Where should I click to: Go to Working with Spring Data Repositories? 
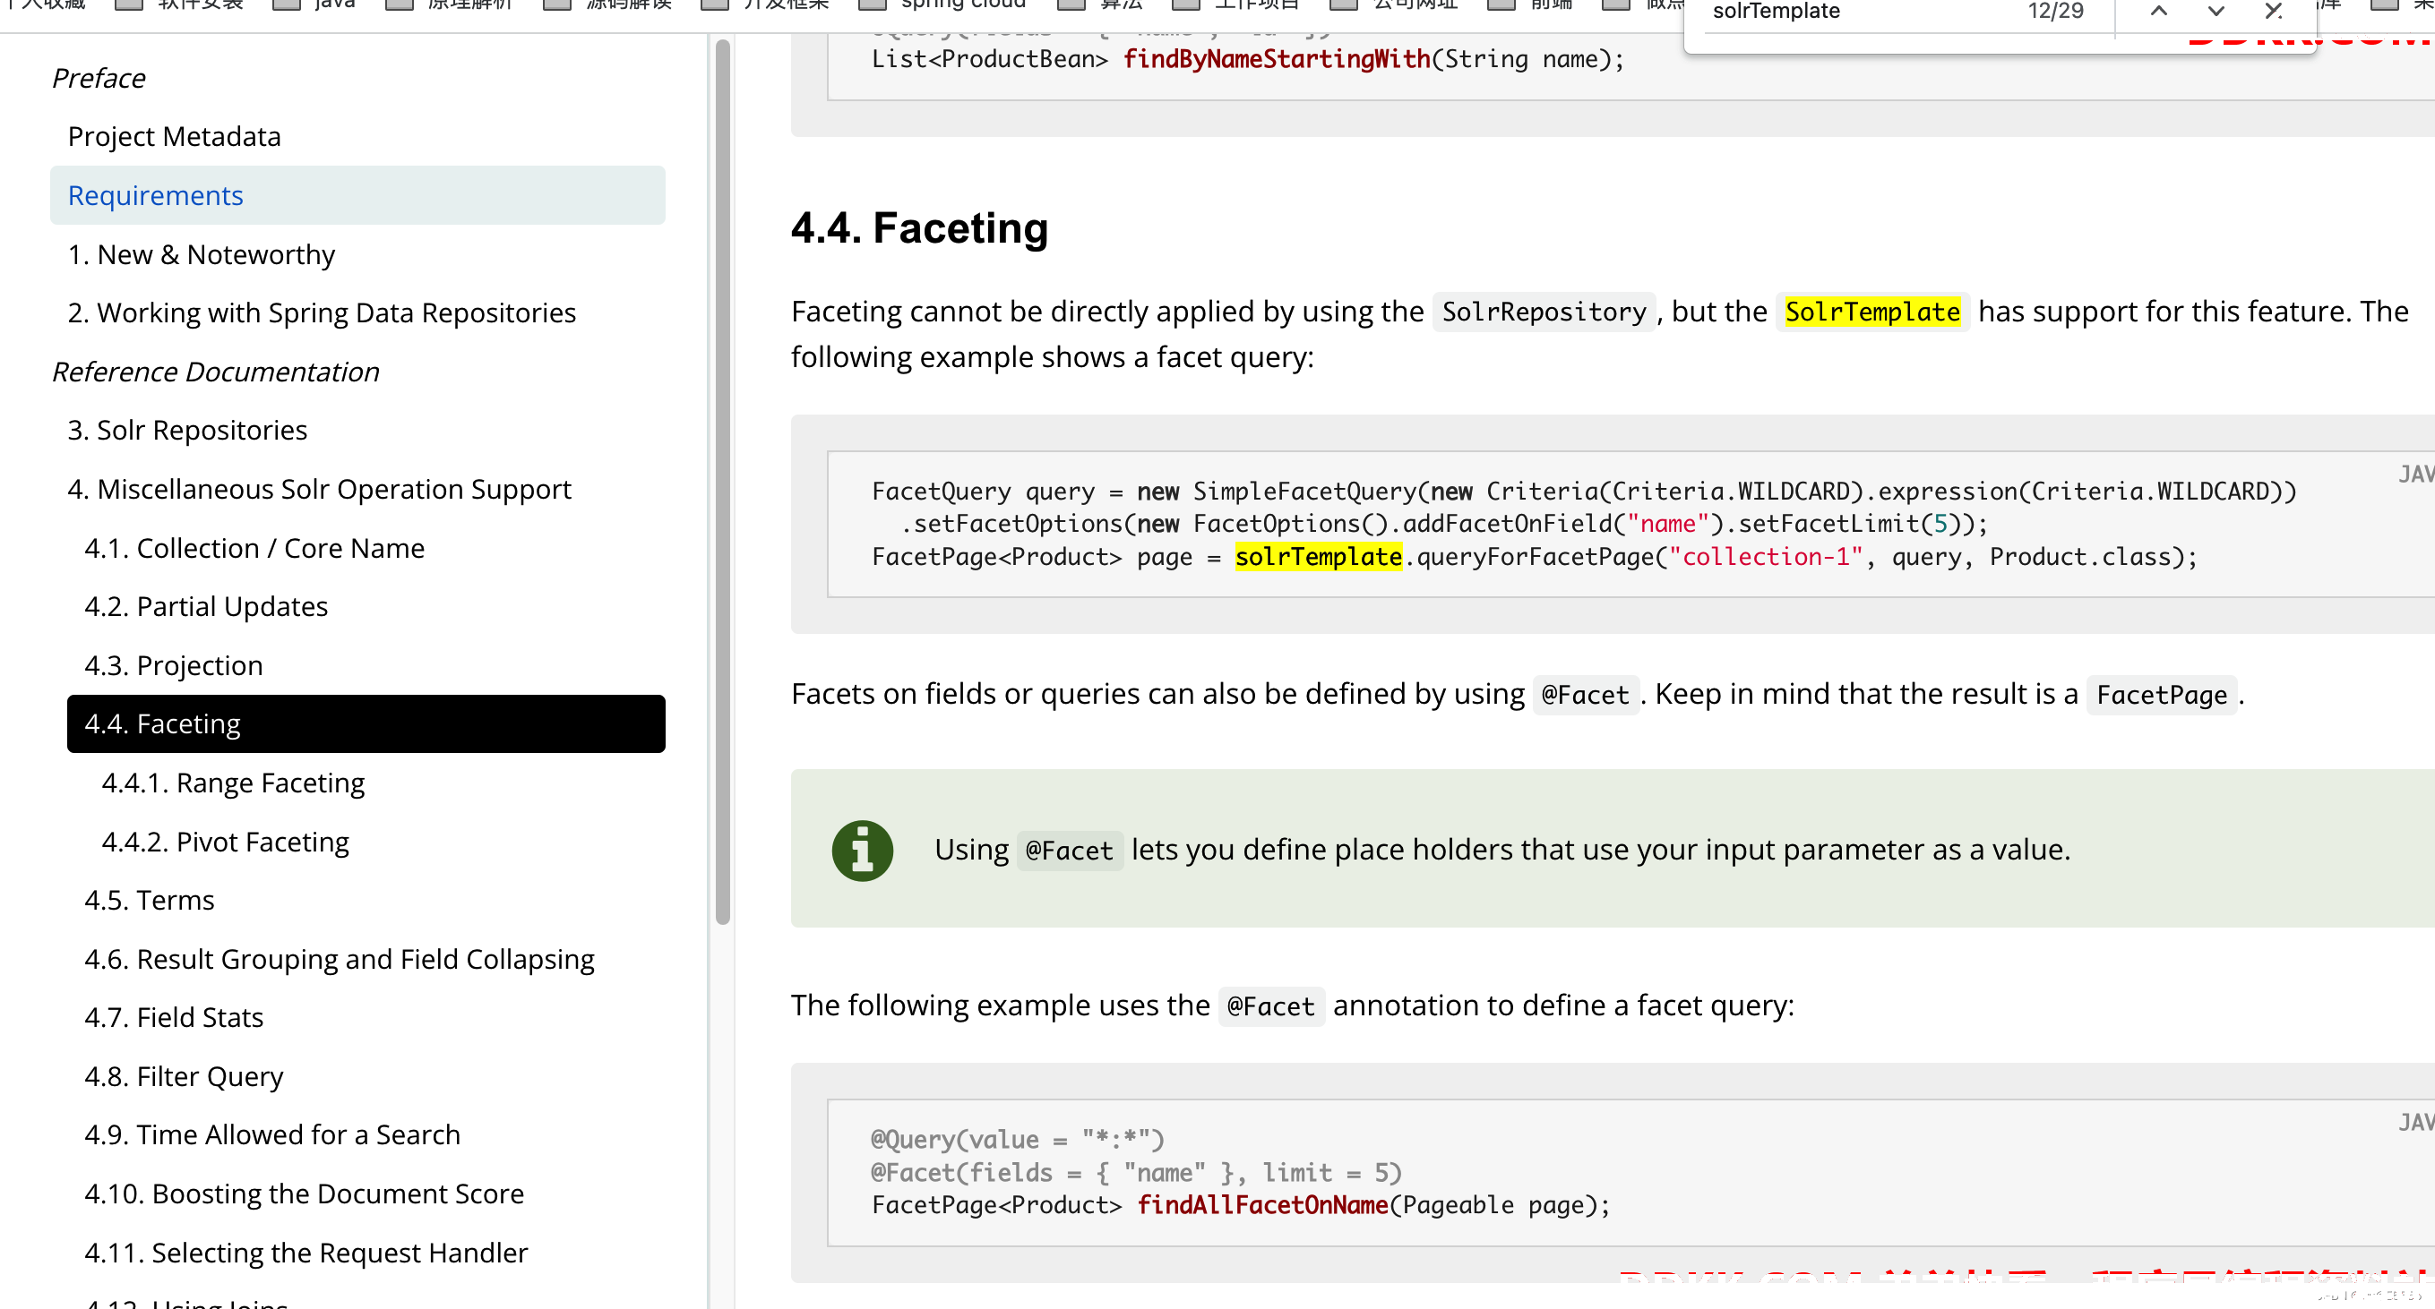coord(322,313)
